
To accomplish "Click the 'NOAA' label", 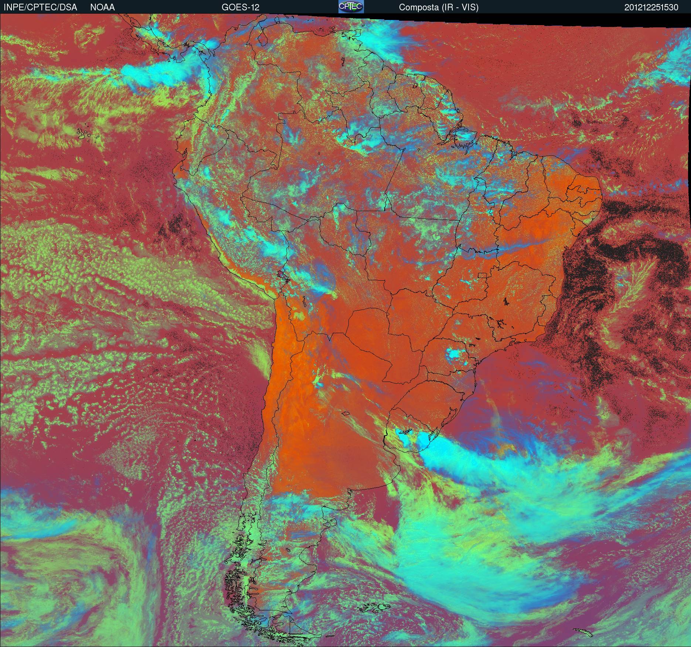I will click(x=102, y=7).
